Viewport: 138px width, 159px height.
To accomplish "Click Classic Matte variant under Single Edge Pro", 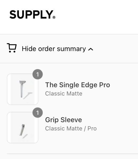I will pos(64,94).
